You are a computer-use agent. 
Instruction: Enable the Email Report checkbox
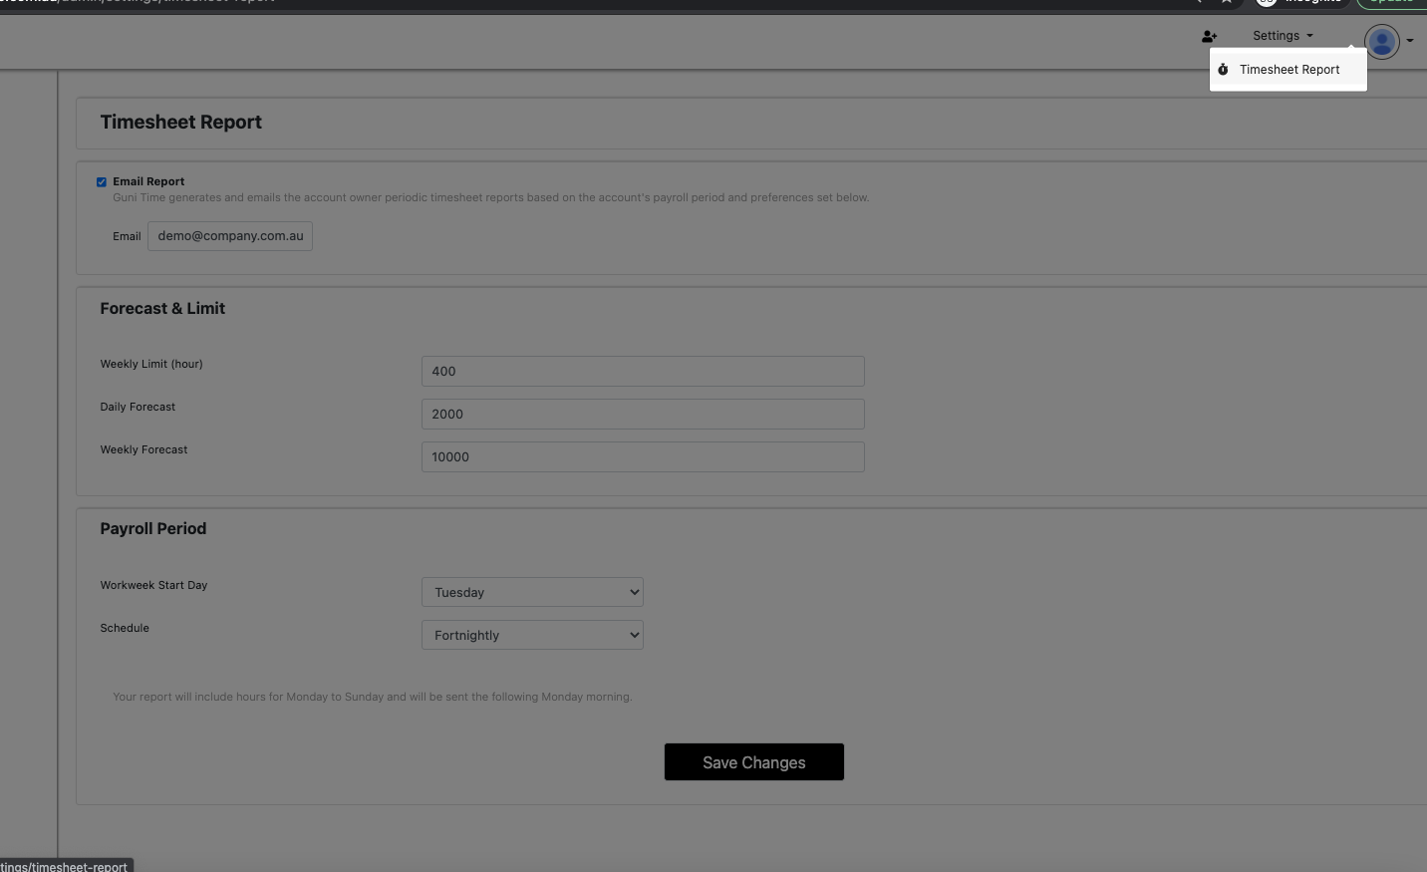pyautogui.click(x=101, y=181)
